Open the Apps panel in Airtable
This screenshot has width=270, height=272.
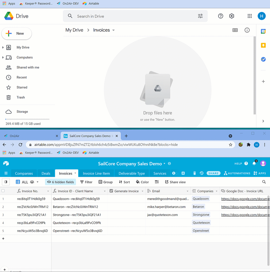click(x=260, y=173)
